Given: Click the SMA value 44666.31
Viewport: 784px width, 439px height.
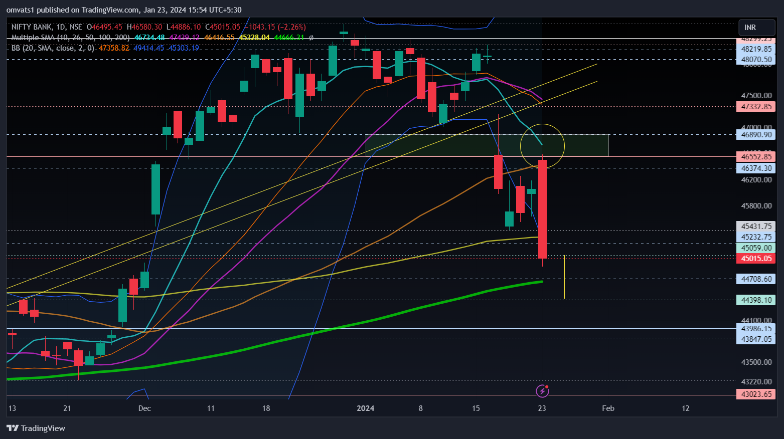Looking at the screenshot, I should click(289, 38).
